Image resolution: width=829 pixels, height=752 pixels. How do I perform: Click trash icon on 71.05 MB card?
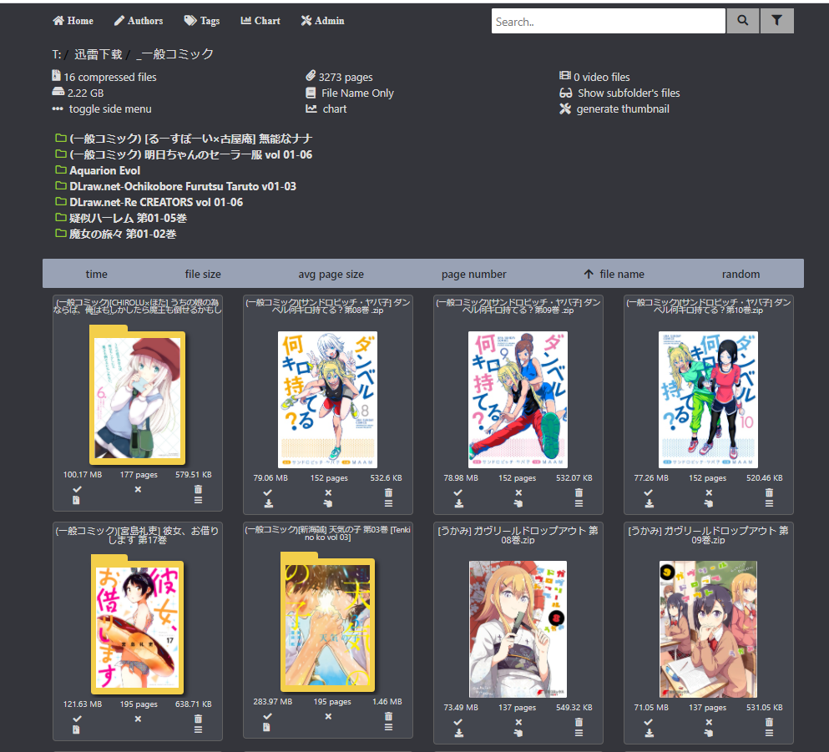769,722
